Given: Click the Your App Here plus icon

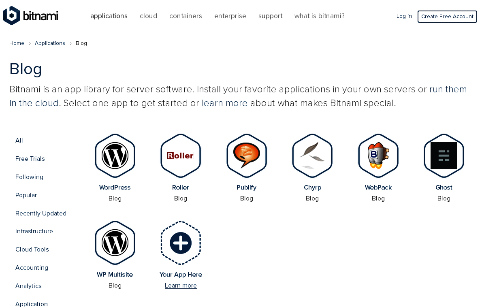Looking at the screenshot, I should click(x=181, y=243).
